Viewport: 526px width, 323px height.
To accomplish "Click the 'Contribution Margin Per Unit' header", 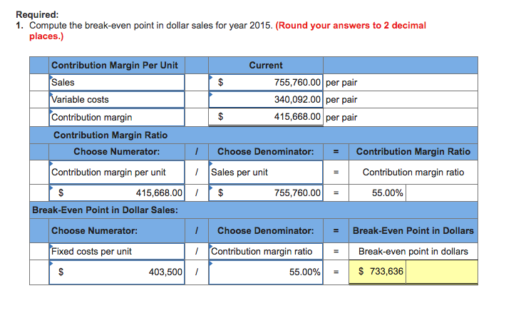I will (114, 65).
